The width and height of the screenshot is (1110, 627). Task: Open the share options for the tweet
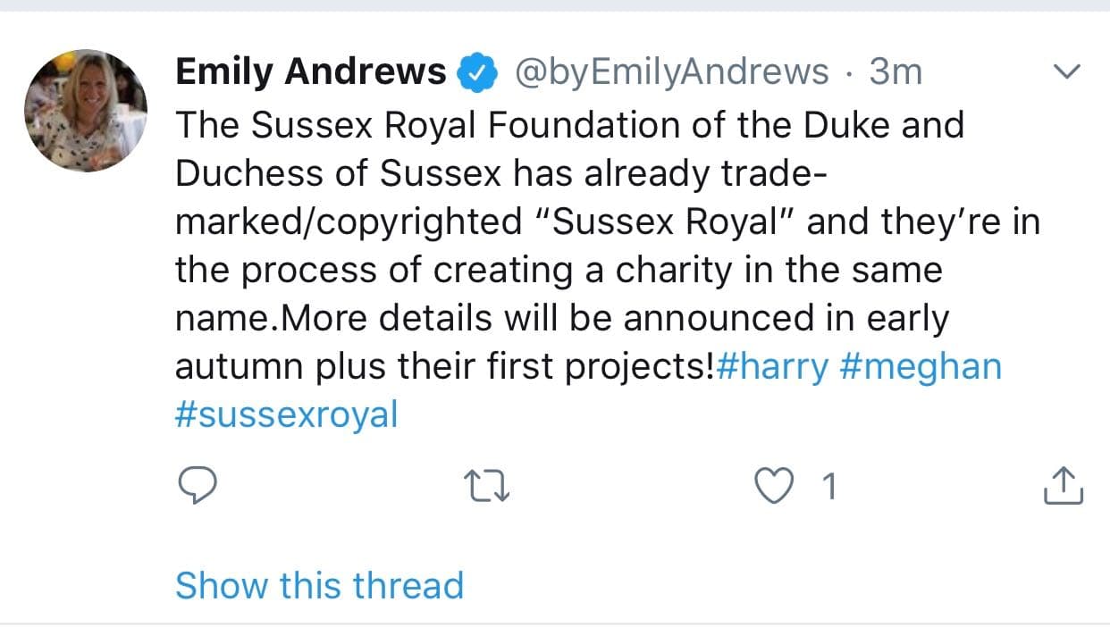[x=1063, y=485]
